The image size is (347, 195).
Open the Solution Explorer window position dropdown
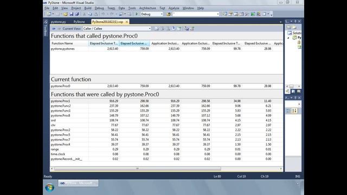coord(291,21)
